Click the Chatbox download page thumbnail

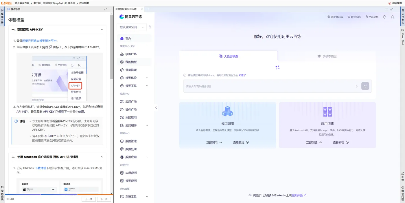pos(60,186)
